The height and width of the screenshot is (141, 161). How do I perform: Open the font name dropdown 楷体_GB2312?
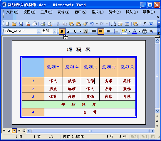(x=39, y=31)
